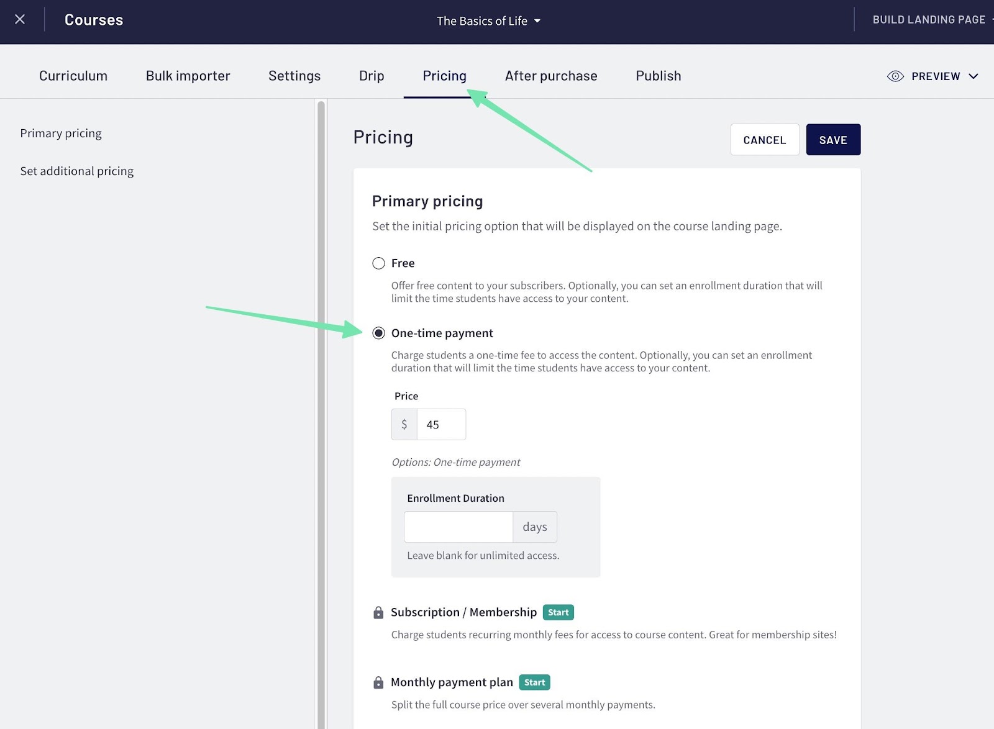Select the One-time payment radio button
The image size is (994, 729).
click(x=378, y=333)
